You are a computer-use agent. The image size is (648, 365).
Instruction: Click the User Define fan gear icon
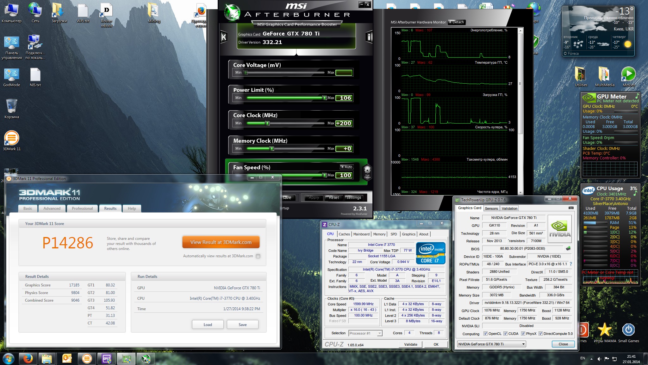(367, 172)
